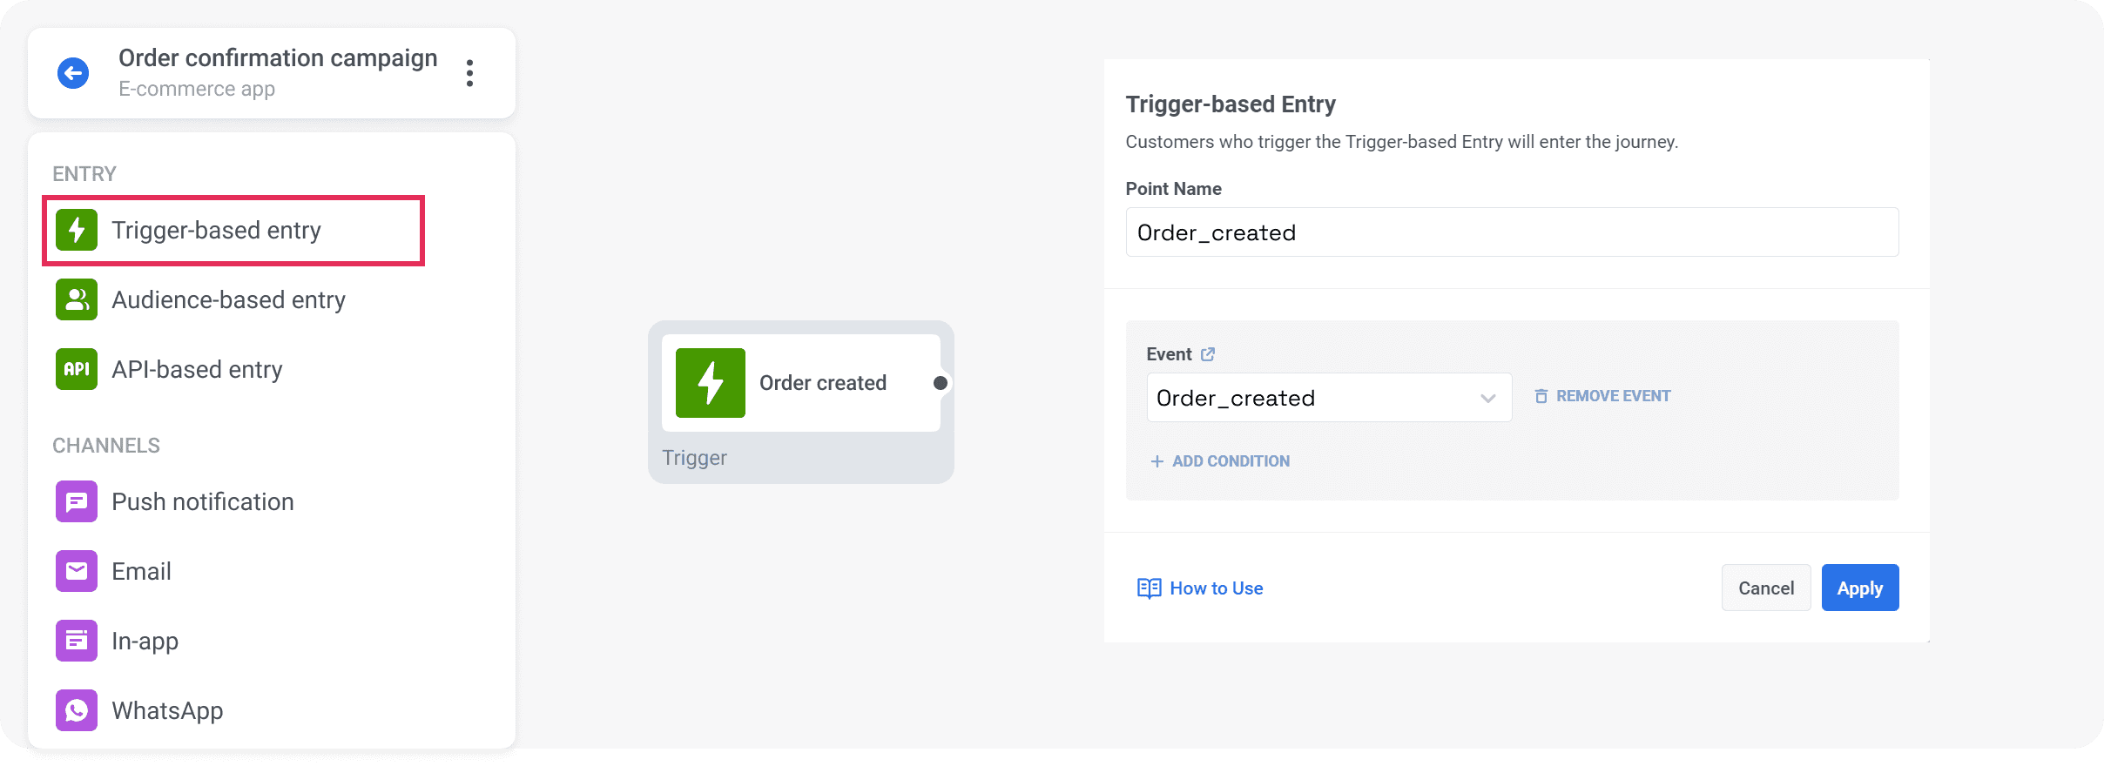This screenshot has height=766, width=2104.
Task: Click the trash icon to remove event
Action: (1541, 396)
